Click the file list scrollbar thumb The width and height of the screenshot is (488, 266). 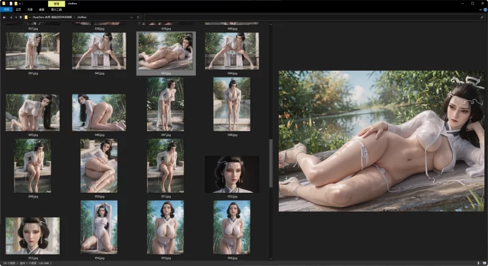271,164
